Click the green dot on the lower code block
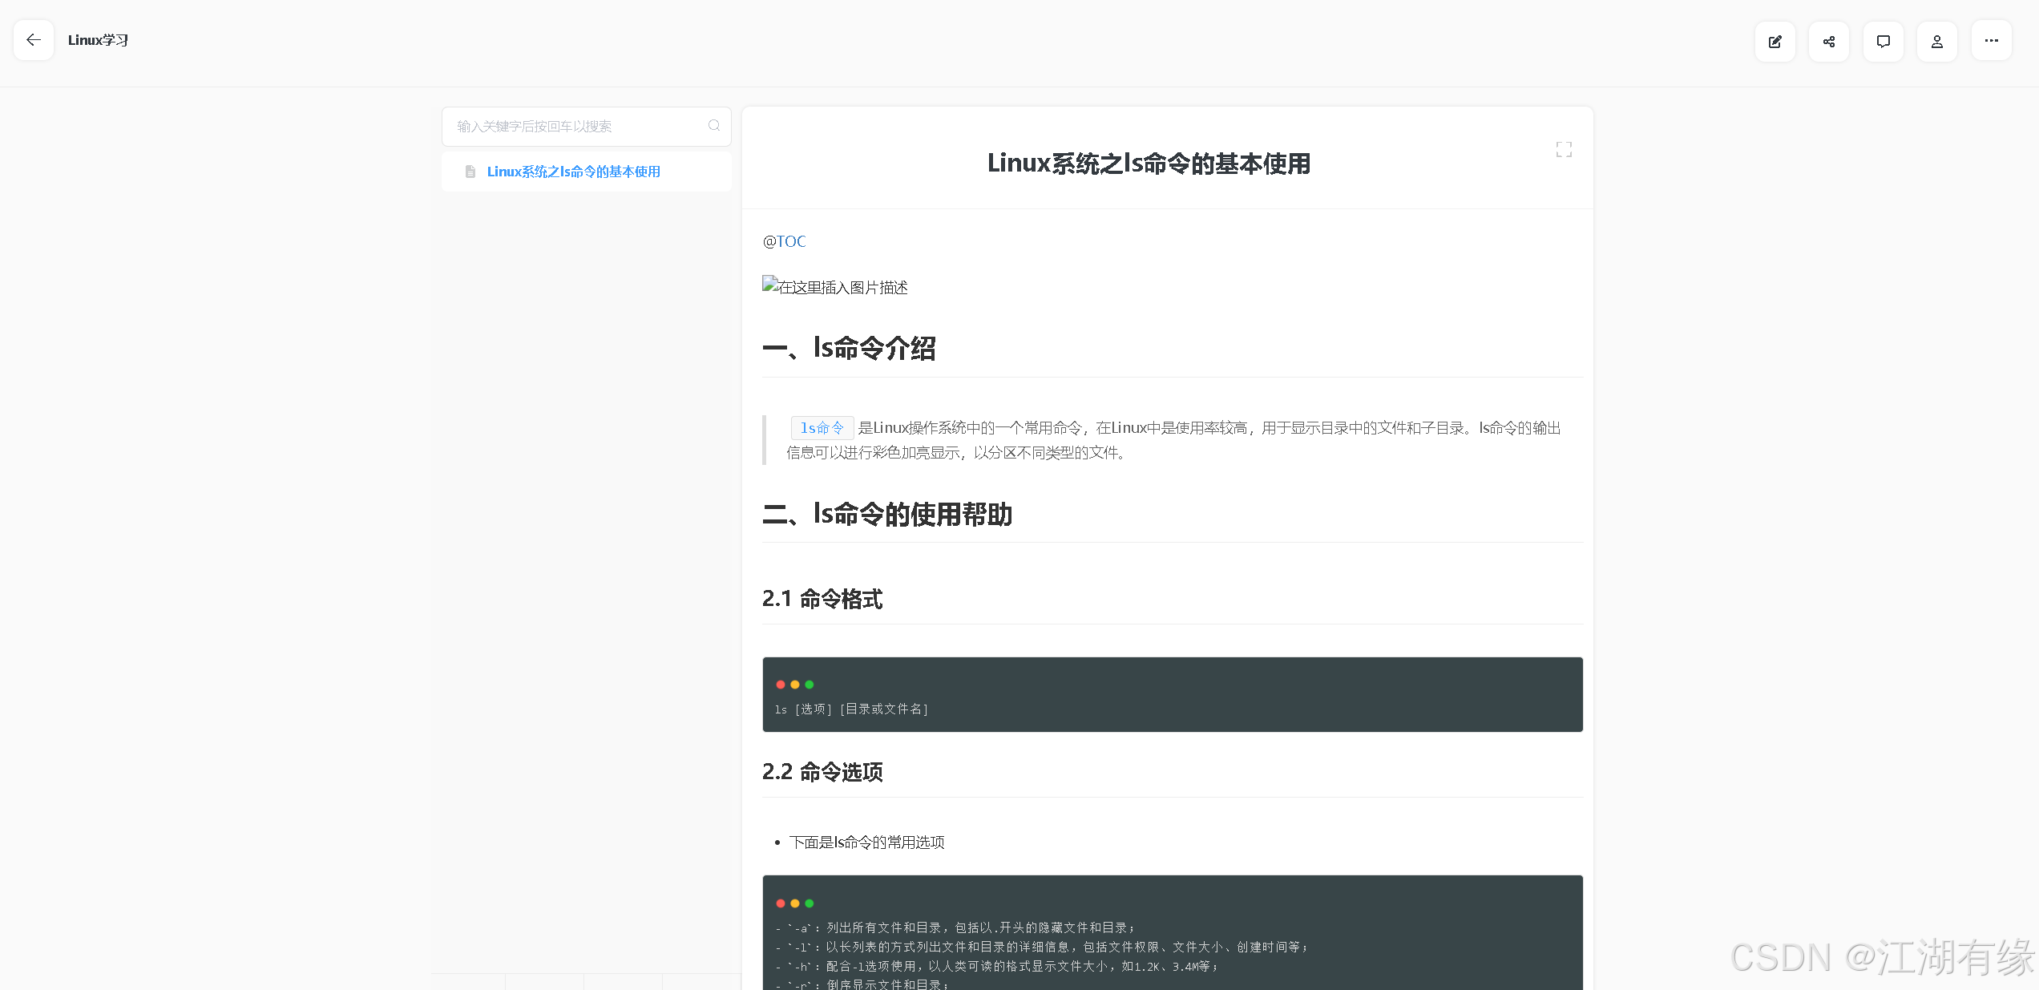2039x990 pixels. (x=810, y=903)
